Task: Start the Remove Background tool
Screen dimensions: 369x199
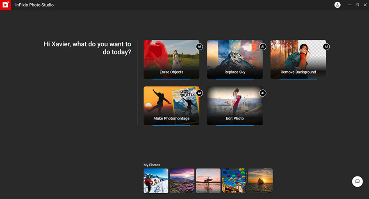Action: 298,60
